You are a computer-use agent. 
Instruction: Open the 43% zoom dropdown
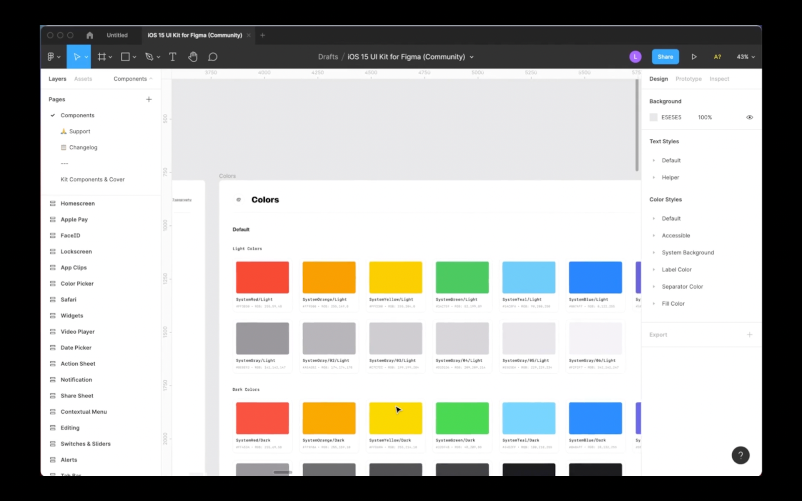click(x=745, y=57)
